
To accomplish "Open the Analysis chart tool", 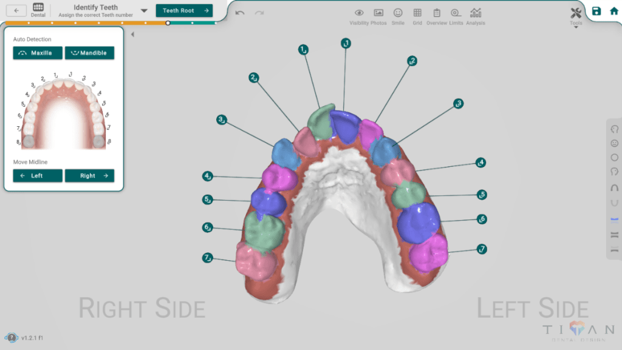I will click(x=475, y=16).
